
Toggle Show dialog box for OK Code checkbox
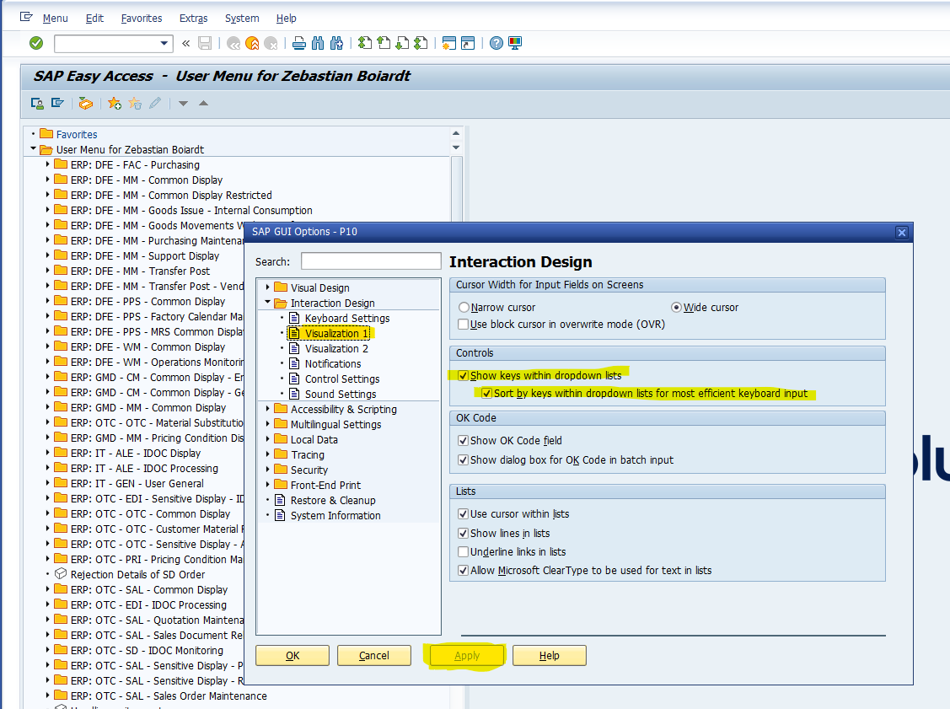coord(464,460)
